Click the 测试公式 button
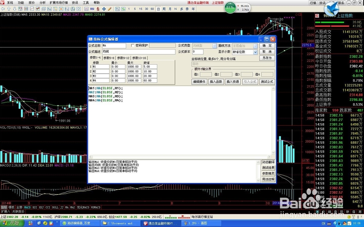Viewport: 364px width, 227px height. click(x=267, y=81)
